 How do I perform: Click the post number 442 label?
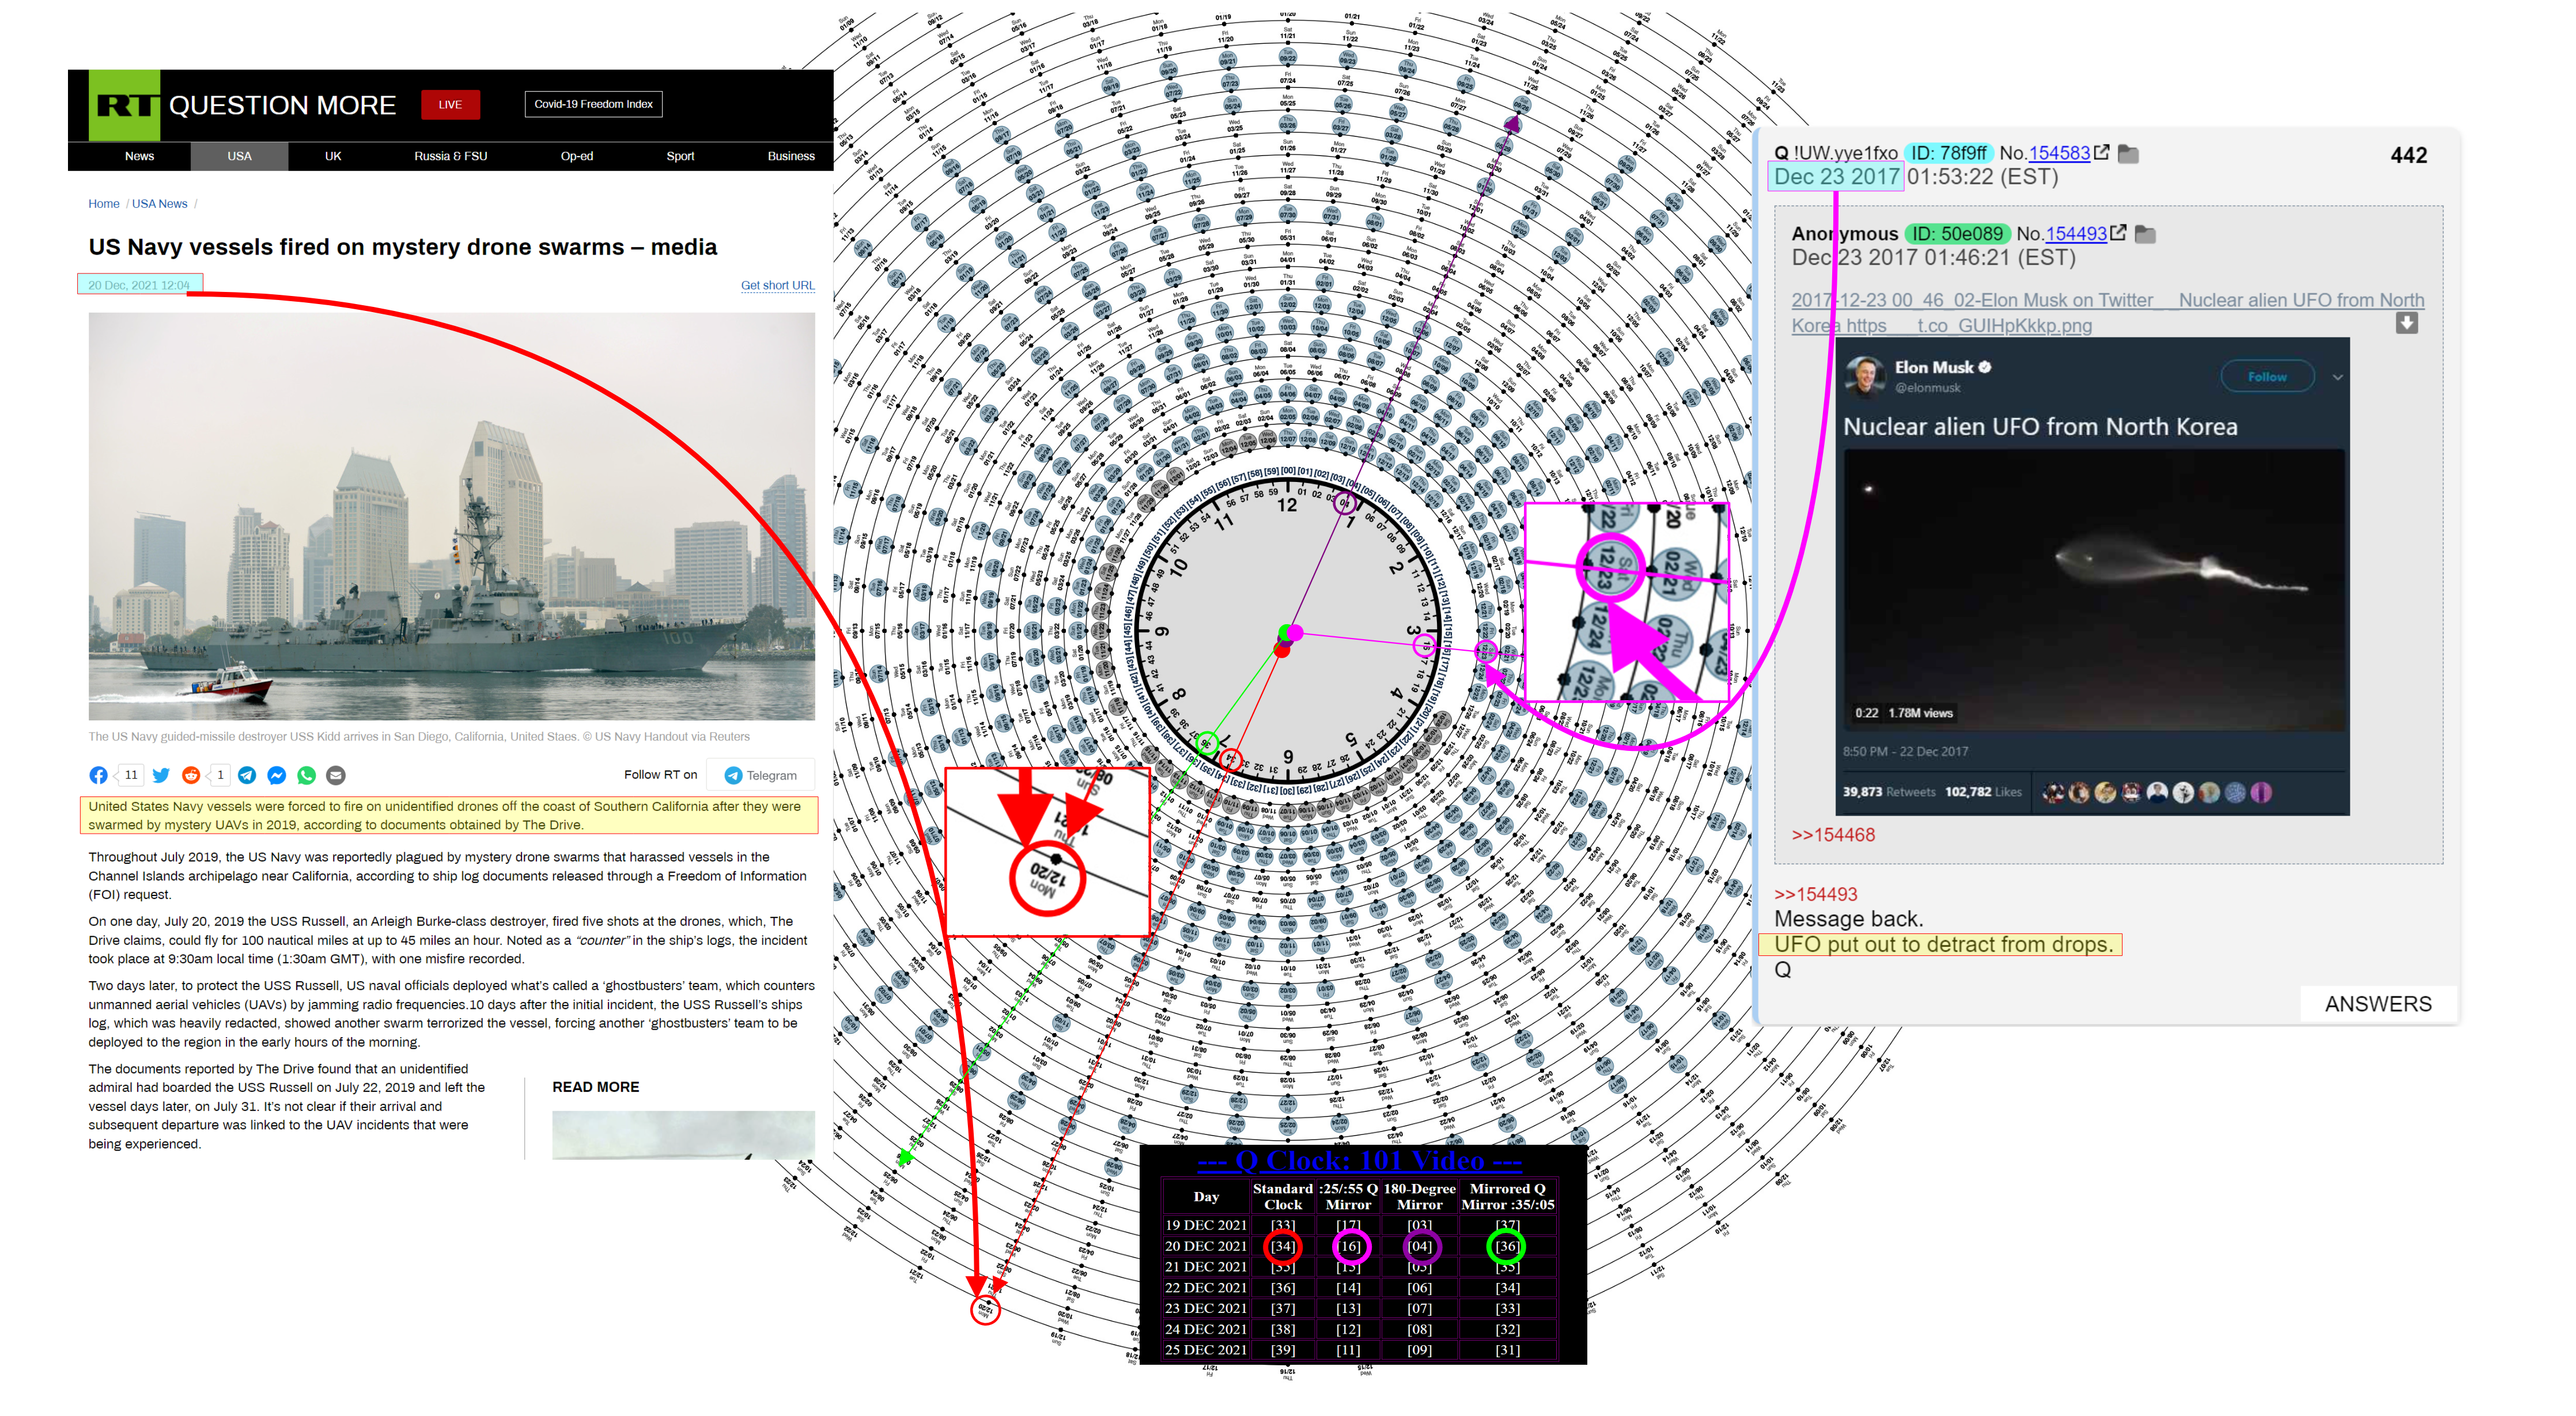point(2409,155)
